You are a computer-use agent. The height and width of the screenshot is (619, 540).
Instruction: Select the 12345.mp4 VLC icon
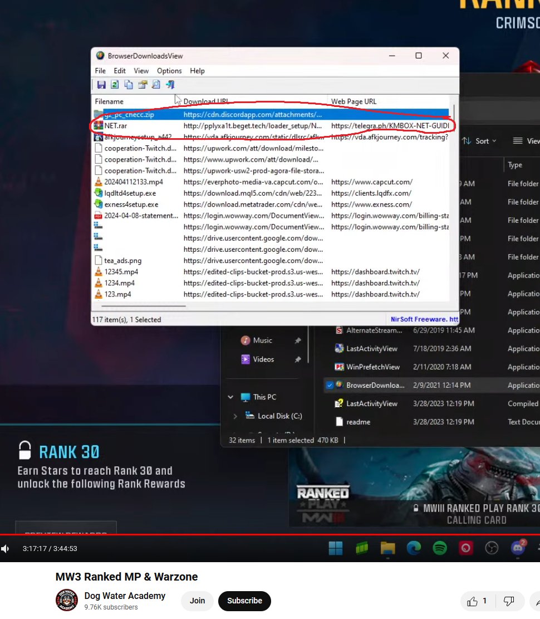98,271
